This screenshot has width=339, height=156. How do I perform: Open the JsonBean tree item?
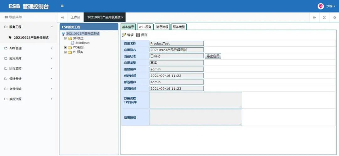82,43
